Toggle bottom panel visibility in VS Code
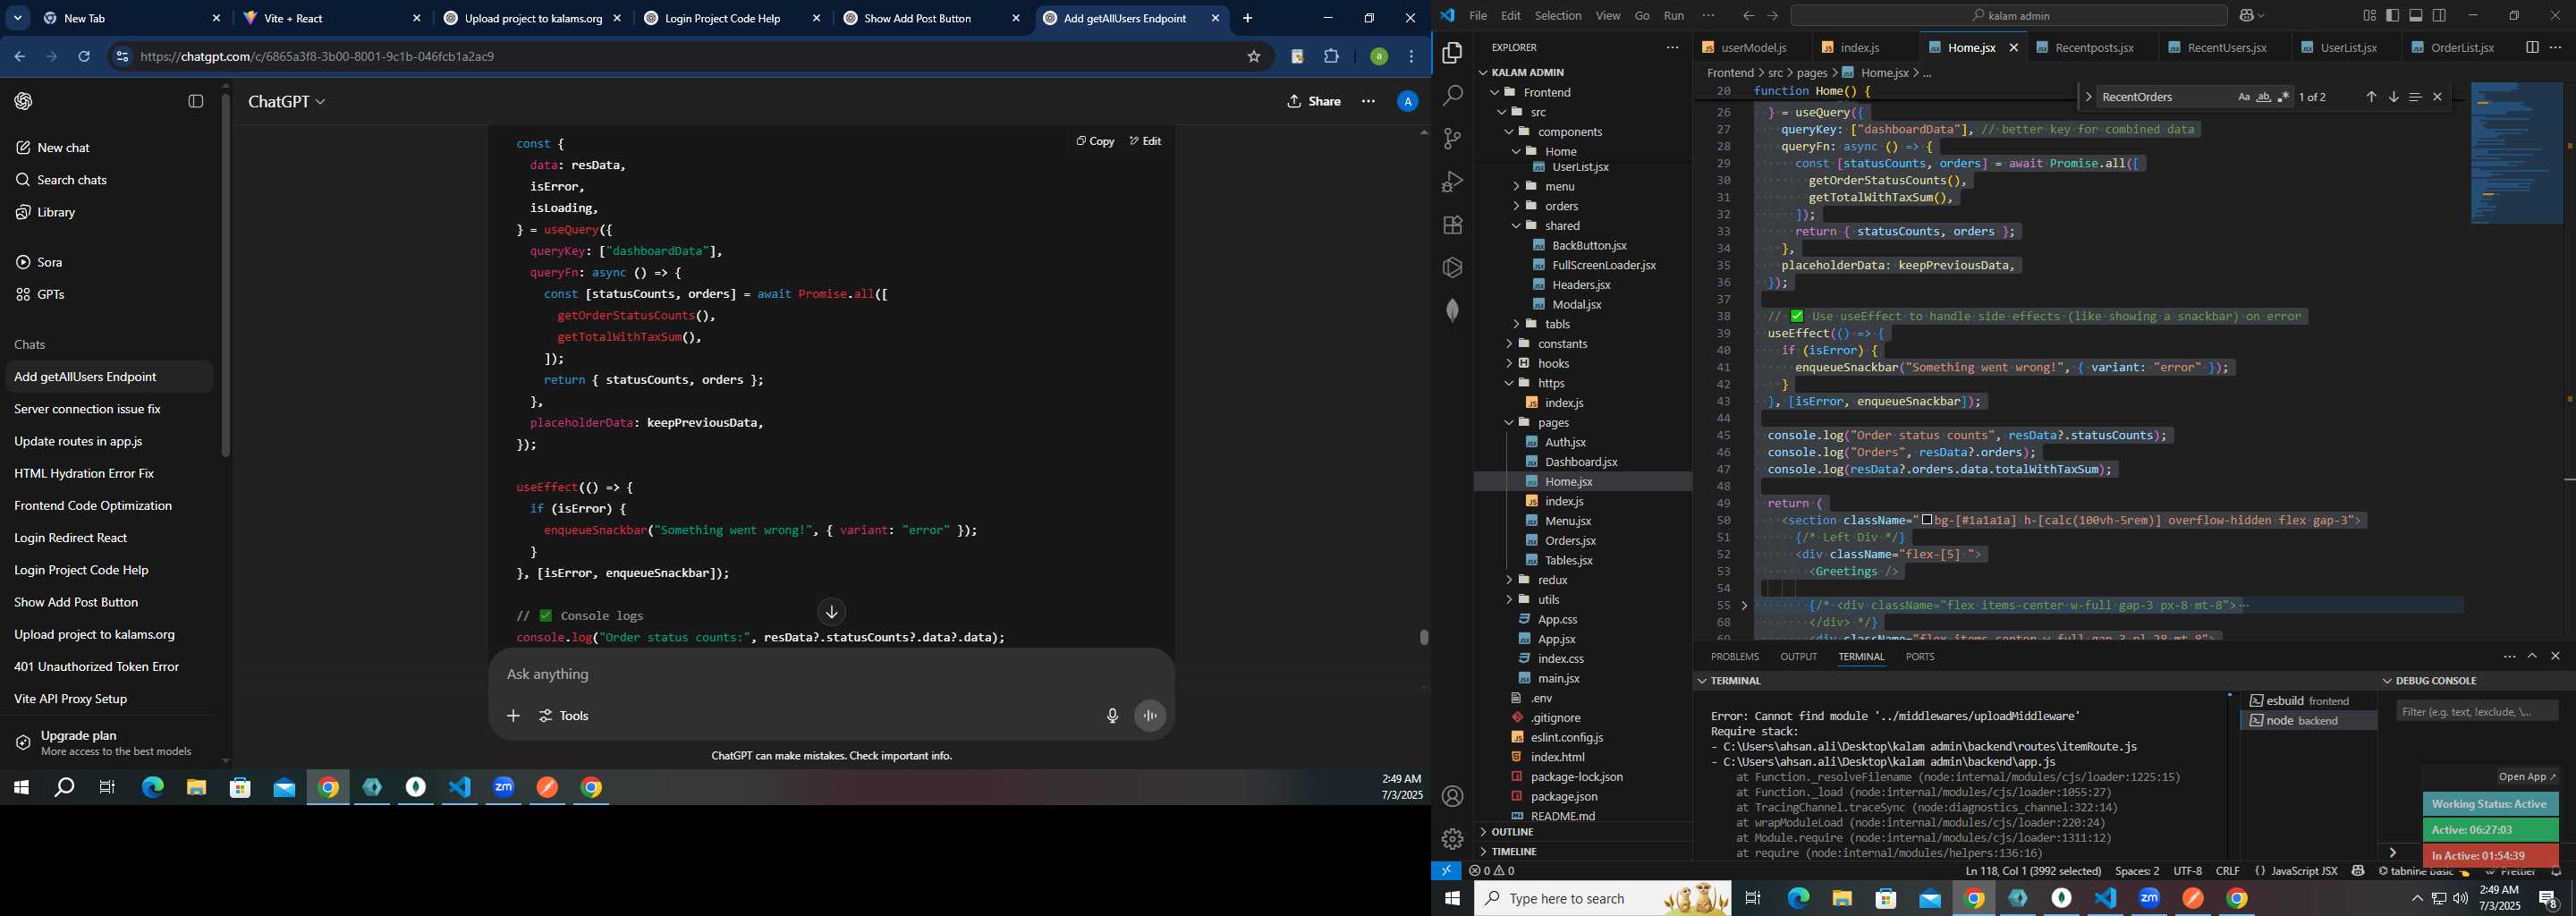The width and height of the screenshot is (2576, 916). click(x=2416, y=15)
